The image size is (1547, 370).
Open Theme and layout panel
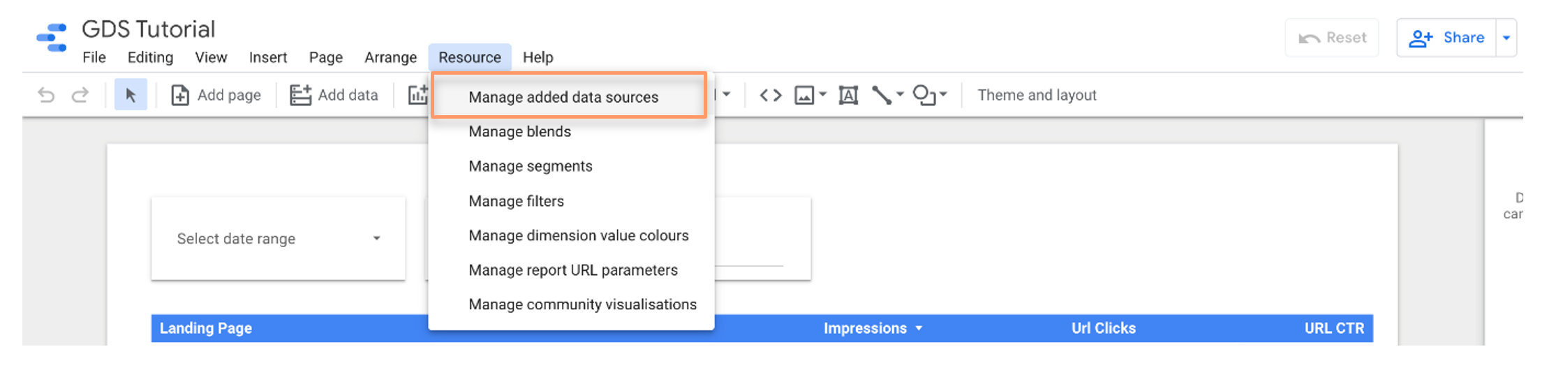(x=1037, y=95)
